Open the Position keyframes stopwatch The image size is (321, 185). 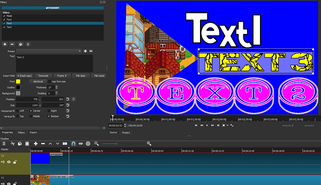pyautogui.click(x=74, y=99)
